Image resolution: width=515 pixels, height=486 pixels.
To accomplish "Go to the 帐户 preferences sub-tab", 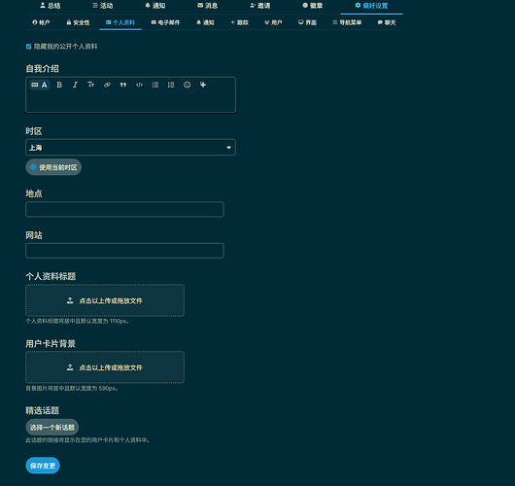I will click(x=41, y=22).
